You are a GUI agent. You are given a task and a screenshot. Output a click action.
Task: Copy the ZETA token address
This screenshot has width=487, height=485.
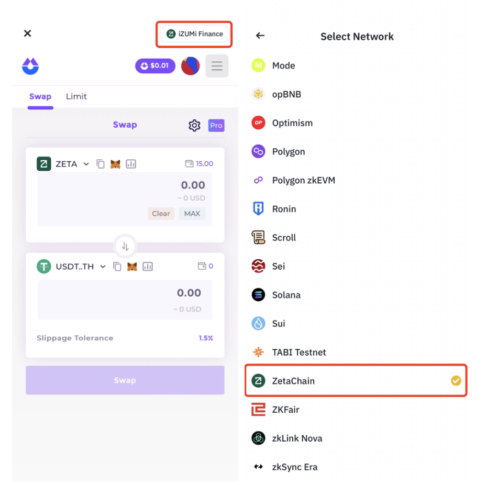[101, 164]
